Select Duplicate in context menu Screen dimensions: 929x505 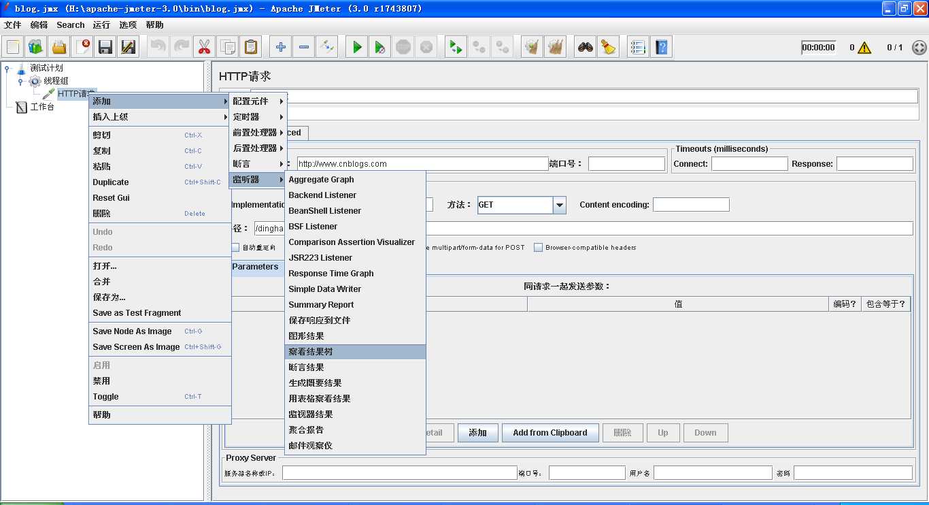160,182
